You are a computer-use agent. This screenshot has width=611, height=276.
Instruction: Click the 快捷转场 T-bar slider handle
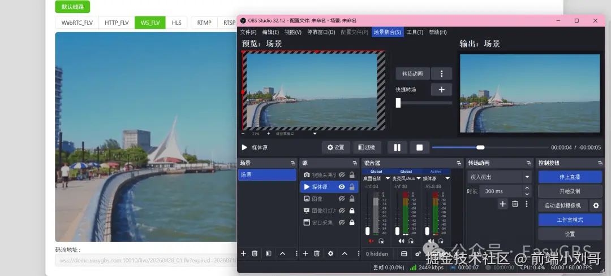[x=398, y=103]
